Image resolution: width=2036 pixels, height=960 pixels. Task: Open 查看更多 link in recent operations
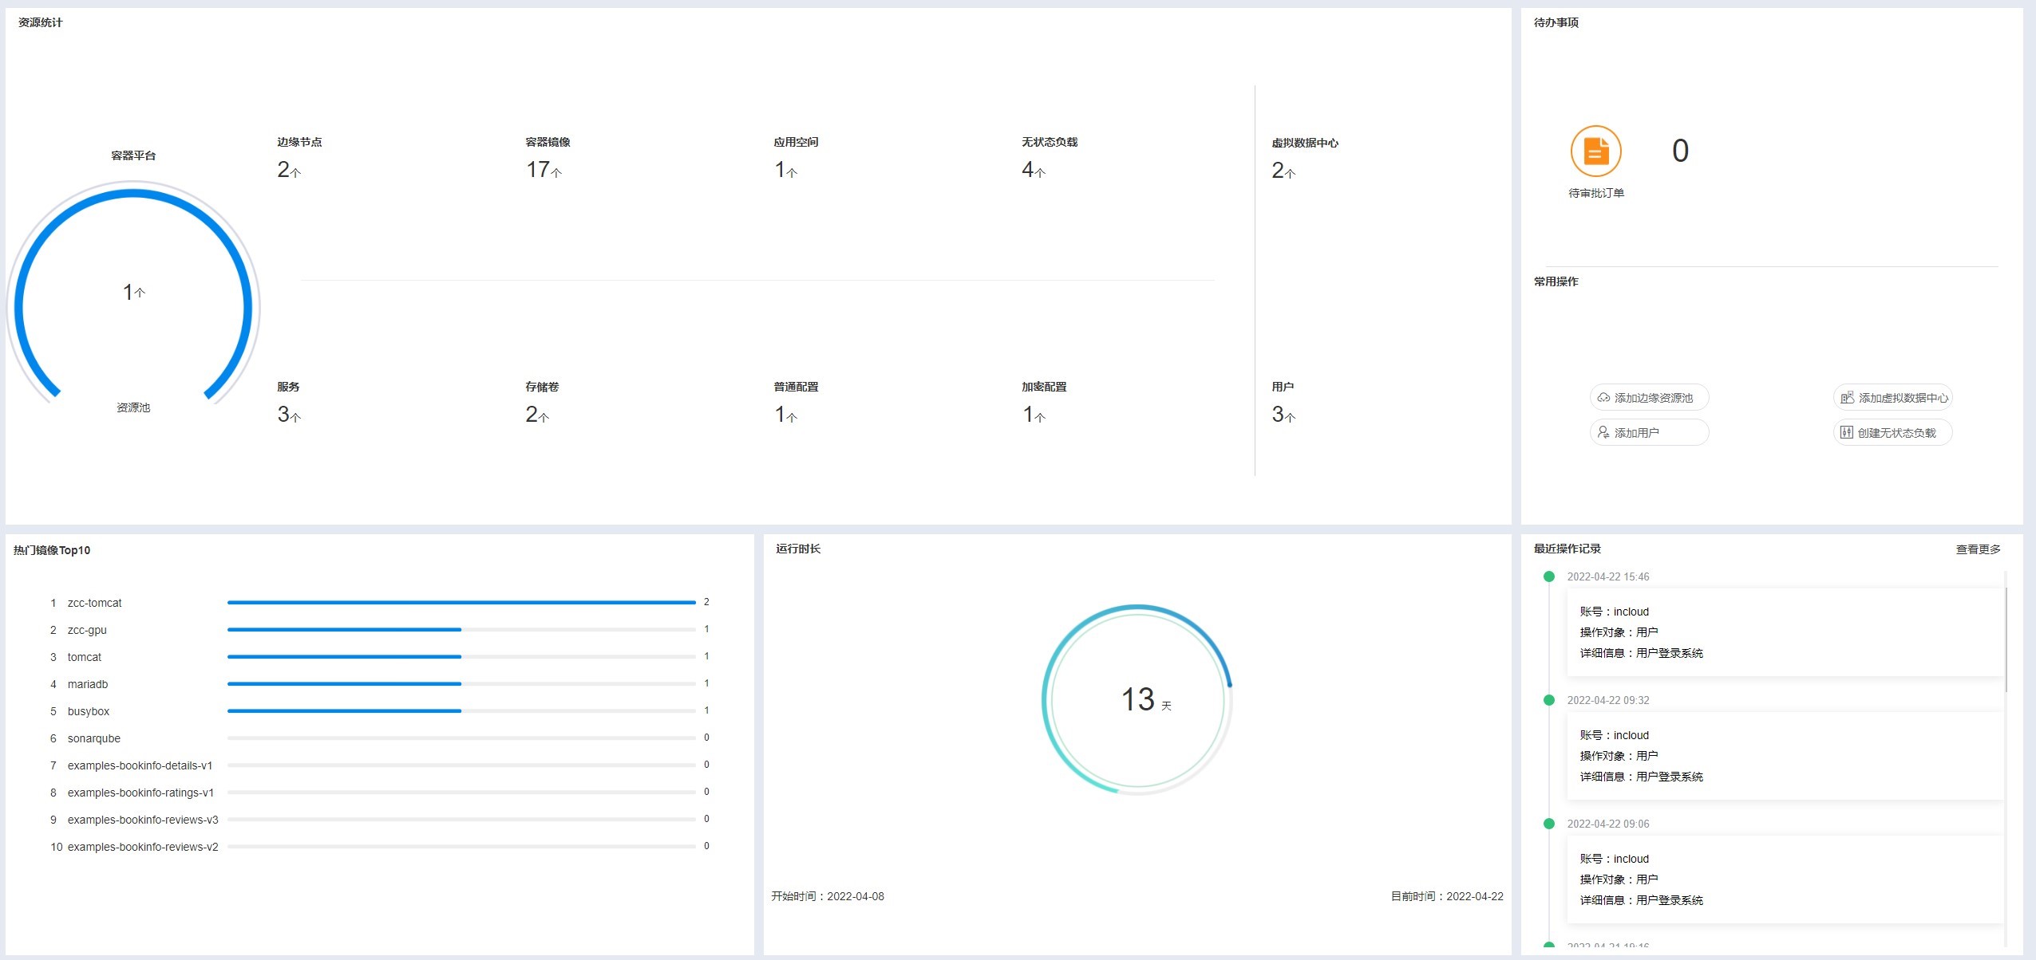[x=1978, y=549]
